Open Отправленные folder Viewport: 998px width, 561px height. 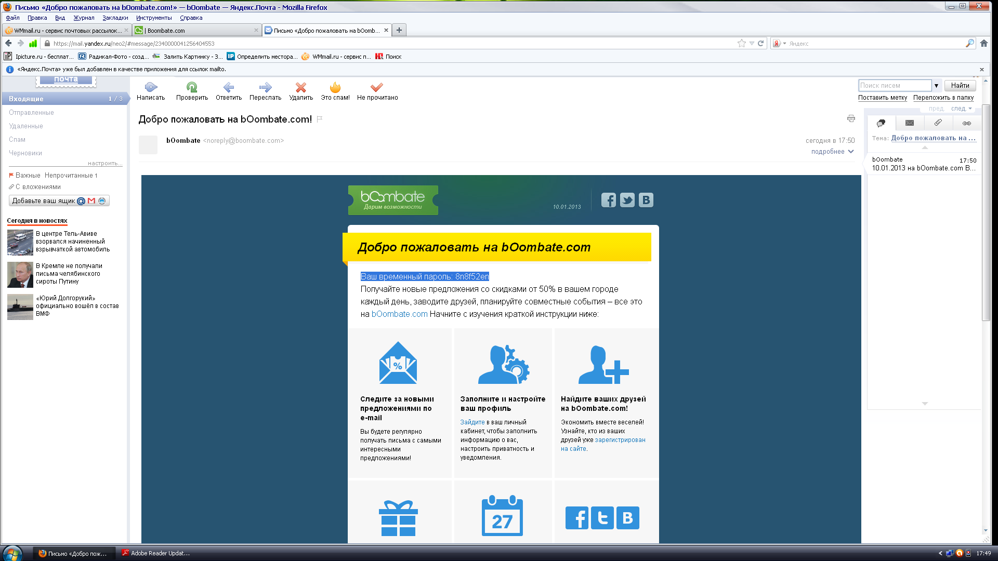(31, 112)
